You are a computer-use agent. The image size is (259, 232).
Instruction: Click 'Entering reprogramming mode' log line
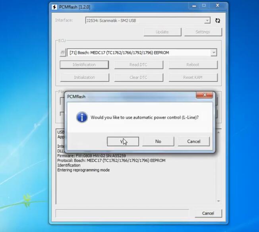83,170
